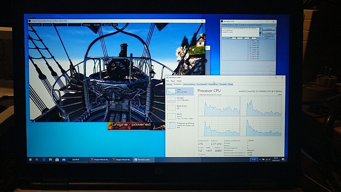Open the Widok menu in Task Manager
Screen dimensions: 341x192
click(x=179, y=81)
